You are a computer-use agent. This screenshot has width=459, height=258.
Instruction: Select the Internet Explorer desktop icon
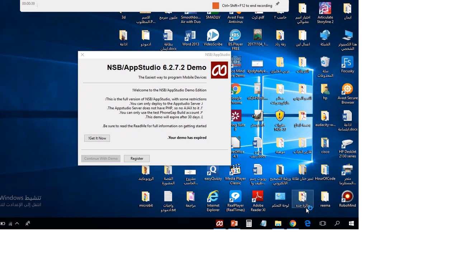(213, 201)
